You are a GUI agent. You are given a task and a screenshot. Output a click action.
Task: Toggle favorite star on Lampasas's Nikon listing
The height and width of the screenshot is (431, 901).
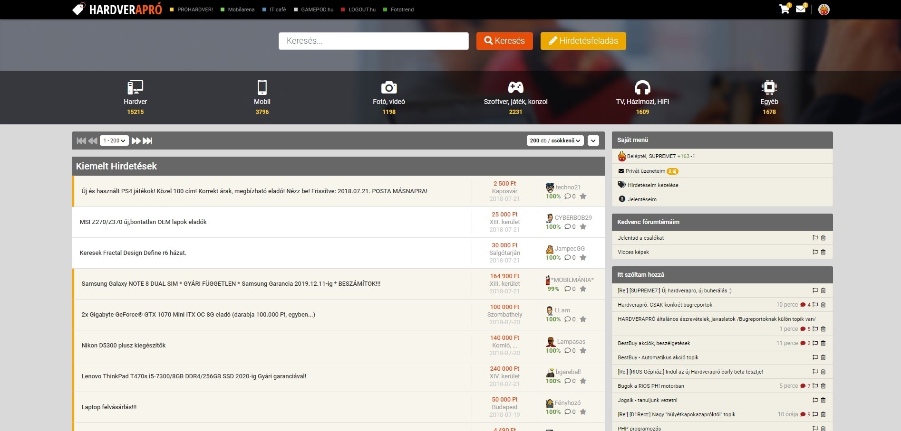coord(583,350)
